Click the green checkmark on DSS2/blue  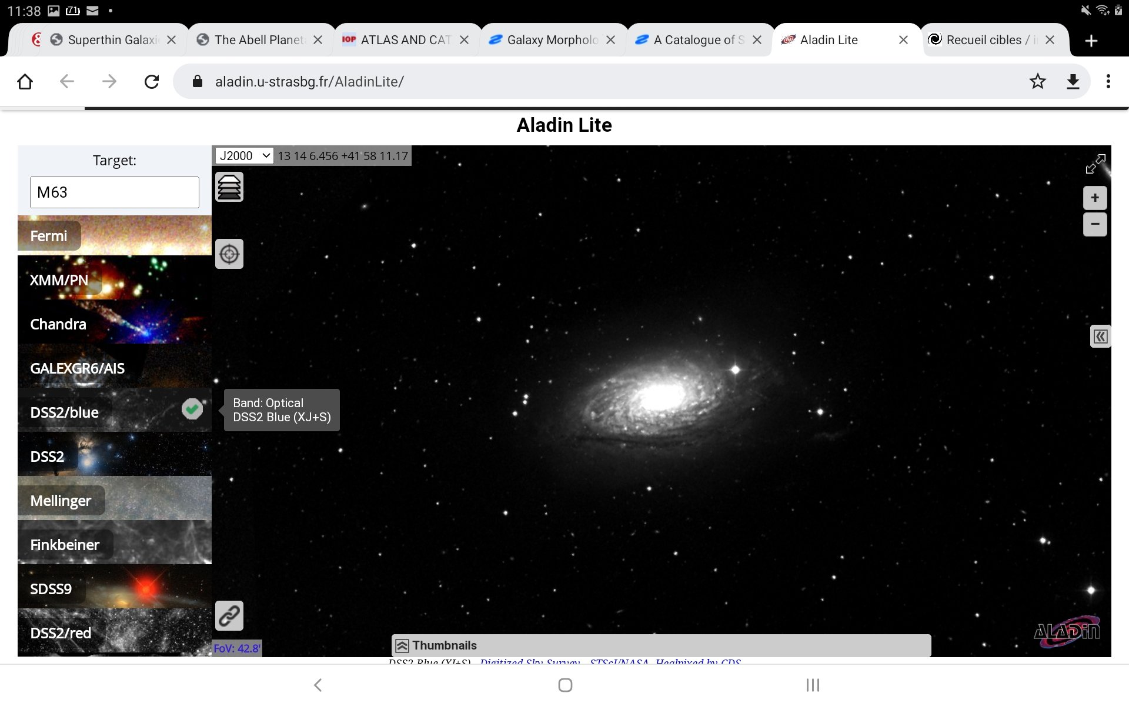pyautogui.click(x=192, y=409)
